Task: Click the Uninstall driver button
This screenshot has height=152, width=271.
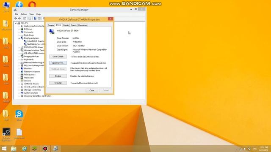Action: click(x=58, y=83)
